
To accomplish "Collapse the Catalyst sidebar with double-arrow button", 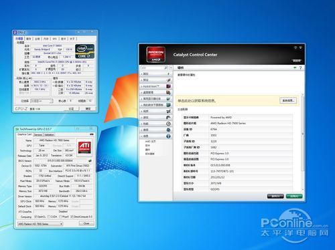I will [171, 68].
